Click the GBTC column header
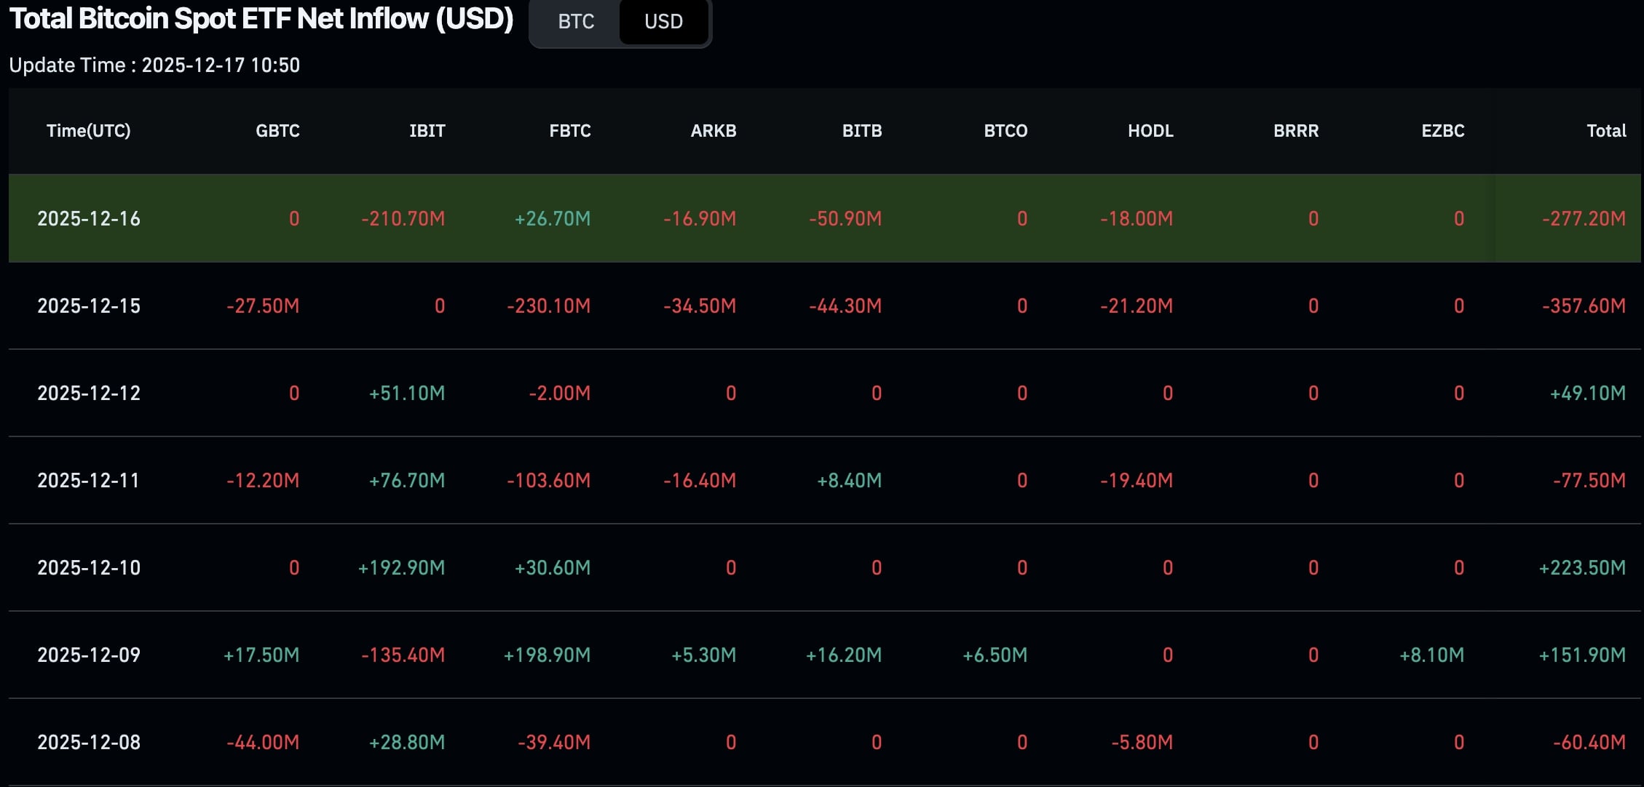Image resolution: width=1644 pixels, height=787 pixels. (277, 131)
